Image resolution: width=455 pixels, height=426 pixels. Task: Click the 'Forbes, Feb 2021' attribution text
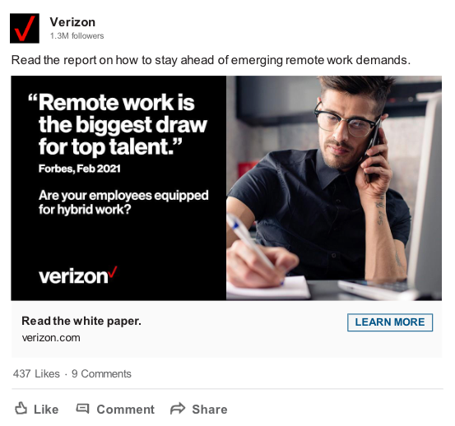(x=80, y=169)
